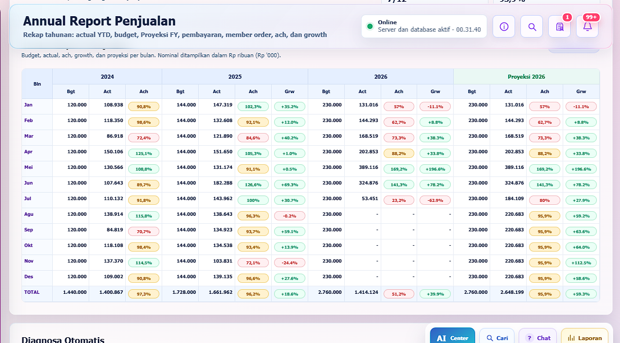Select the 2024 year column header
Viewport: 620px width, 343px height.
107,76
